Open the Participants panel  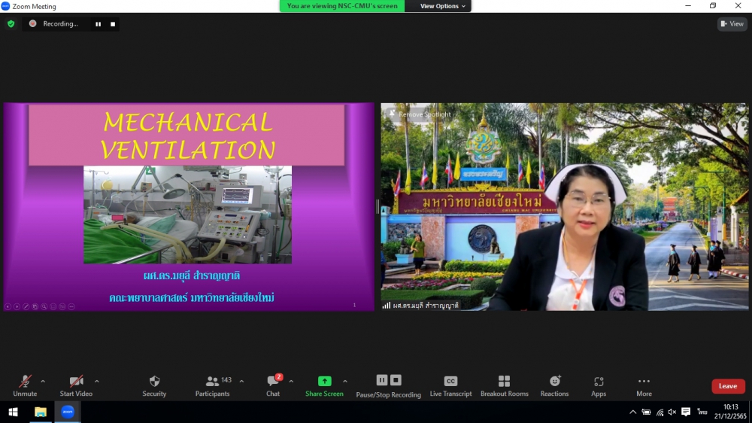point(213,382)
